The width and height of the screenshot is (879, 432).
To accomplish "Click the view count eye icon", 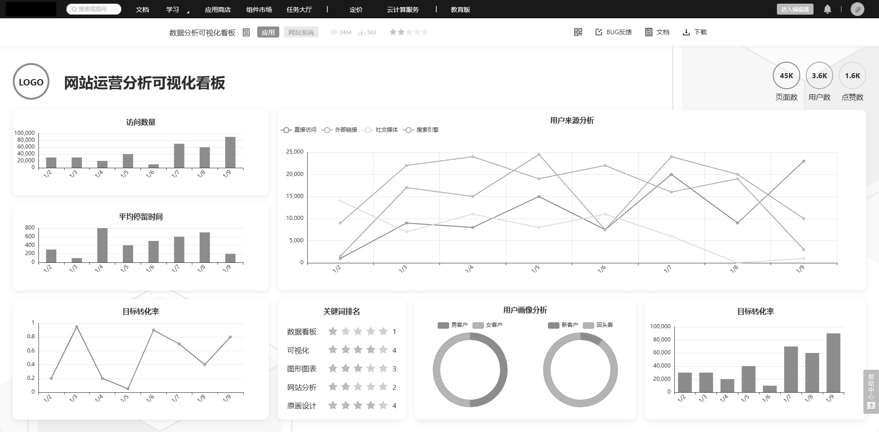I will (334, 32).
